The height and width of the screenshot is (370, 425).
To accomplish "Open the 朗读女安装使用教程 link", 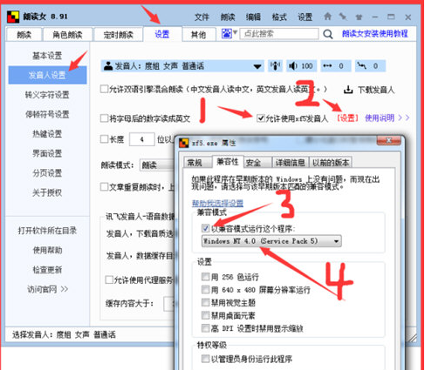I will pyautogui.click(x=374, y=34).
